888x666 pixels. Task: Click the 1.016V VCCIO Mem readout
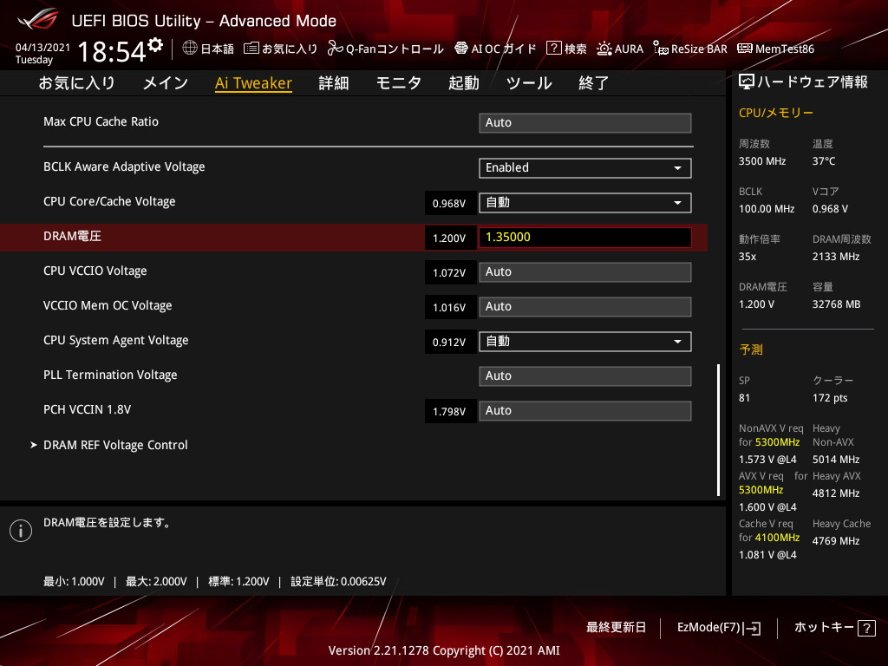(449, 308)
